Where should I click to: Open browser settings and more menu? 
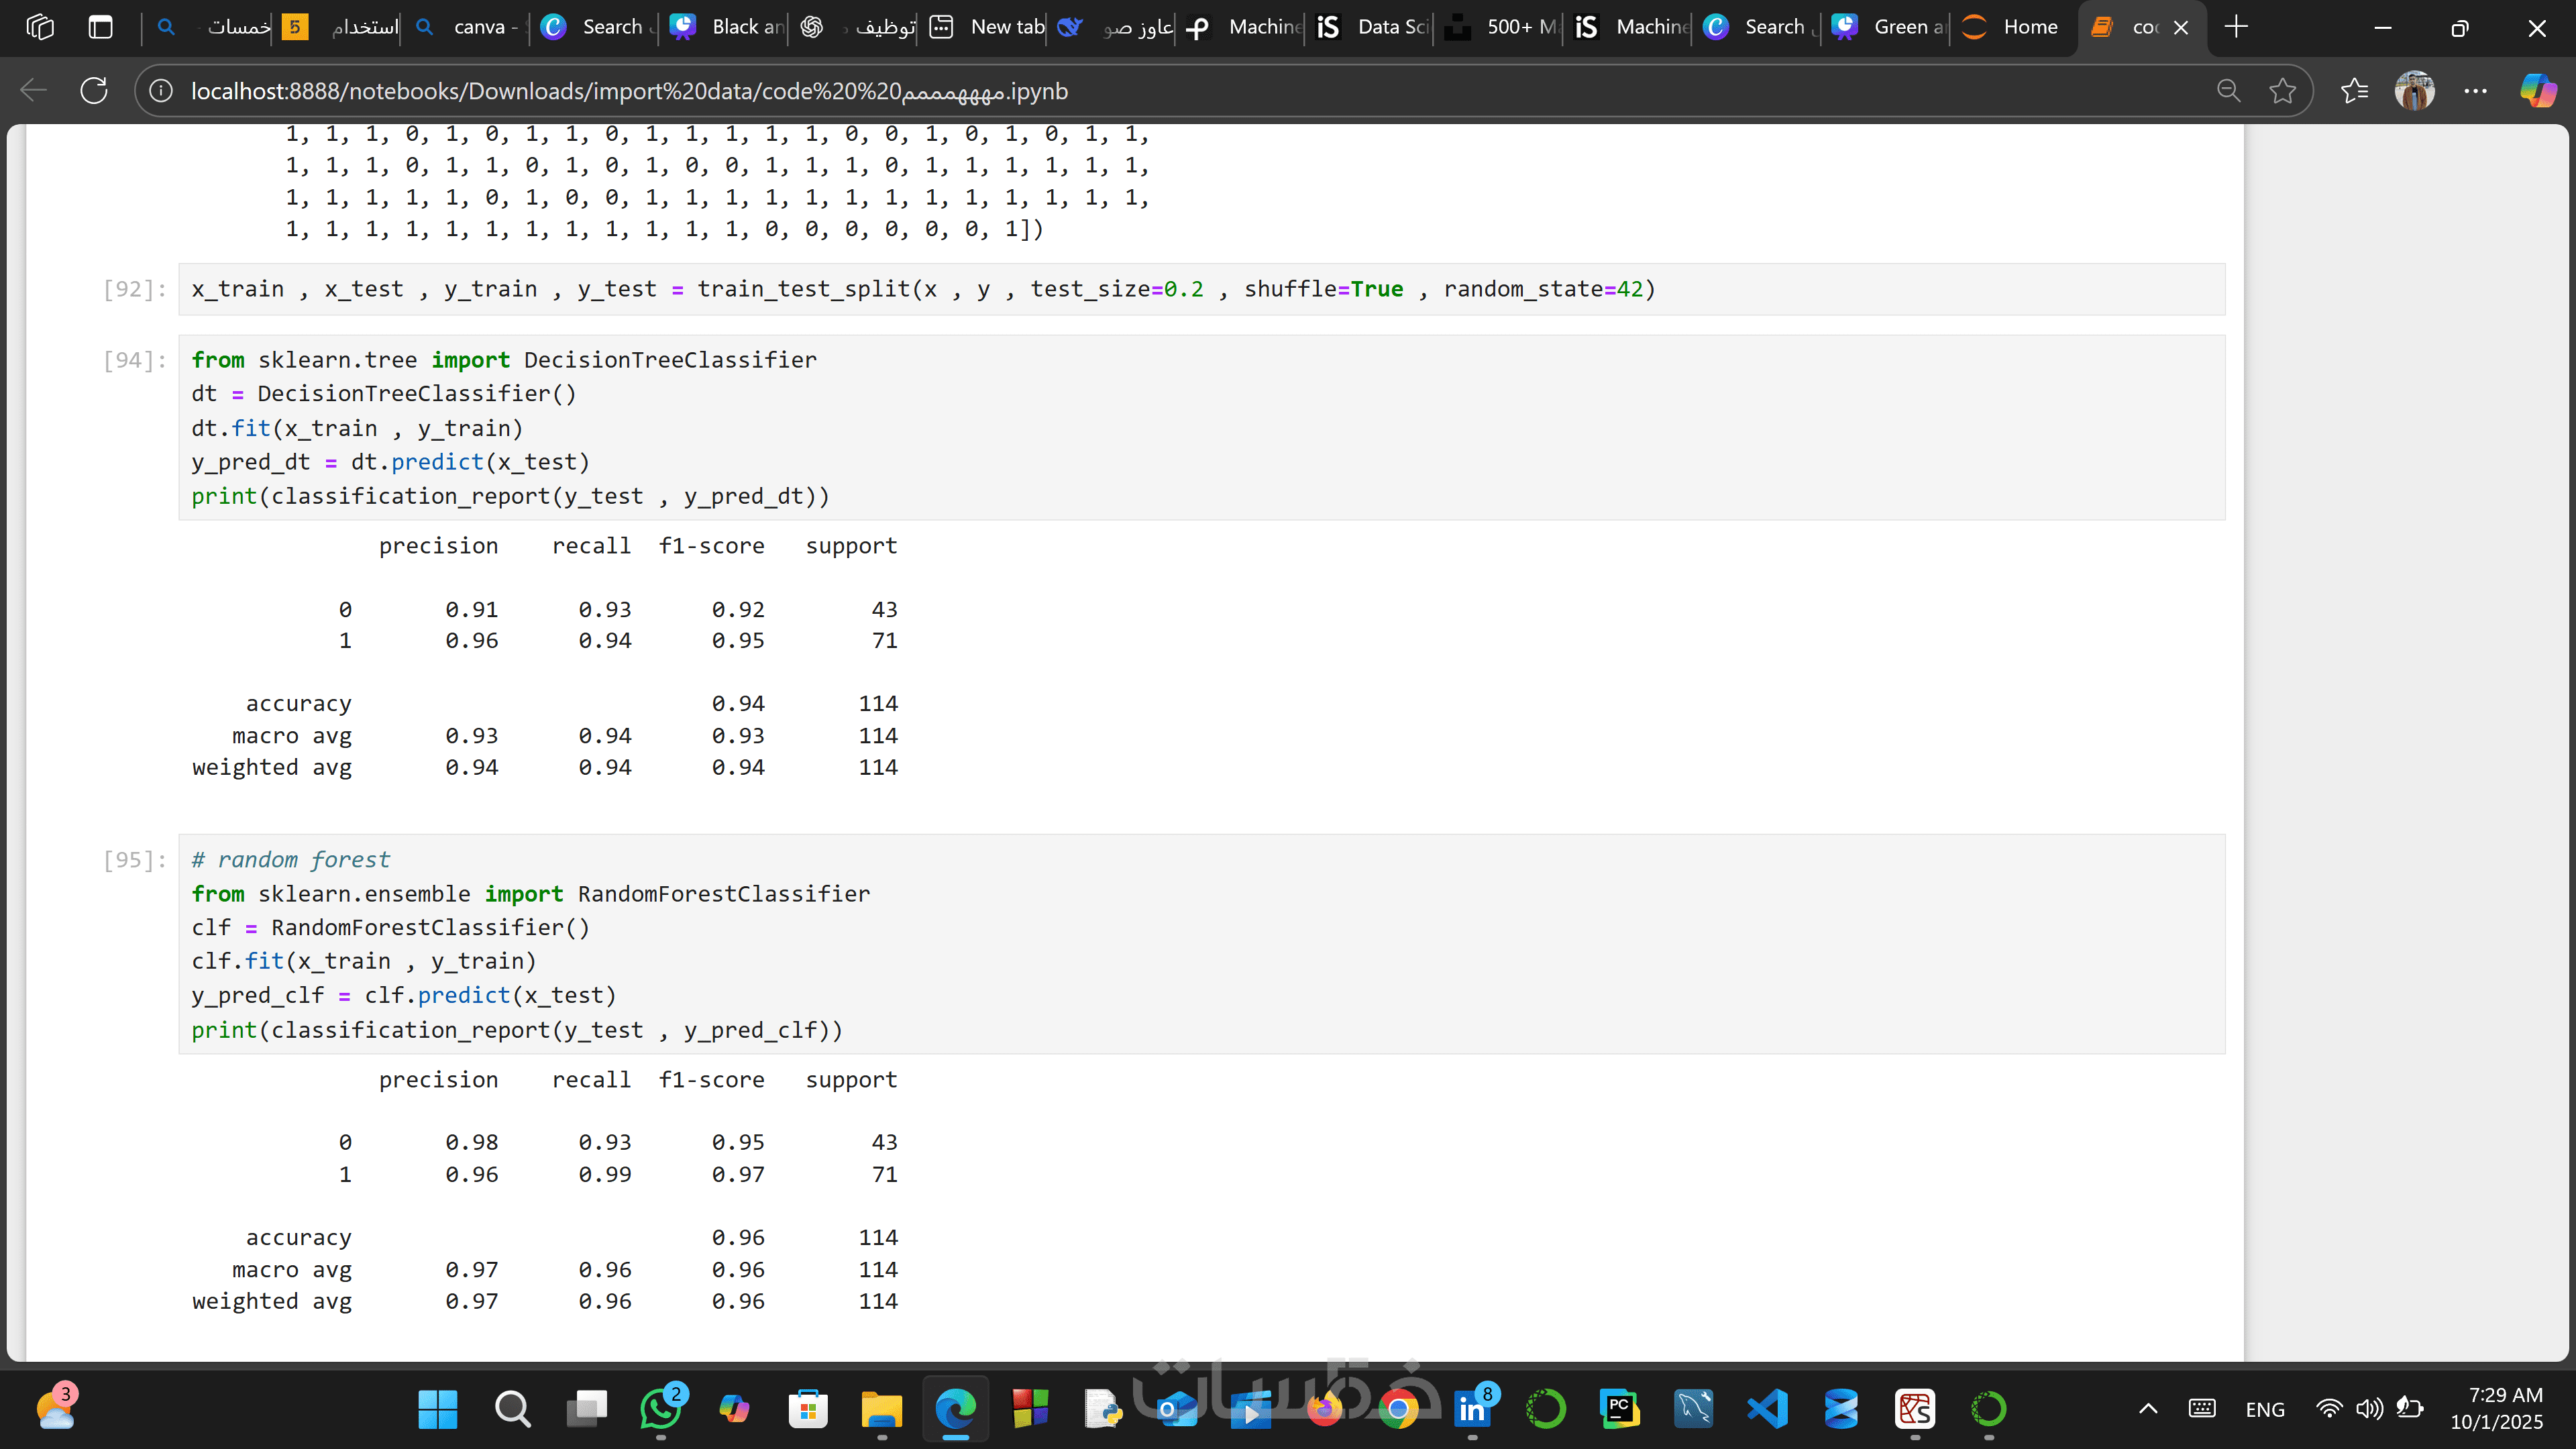coord(2475,91)
